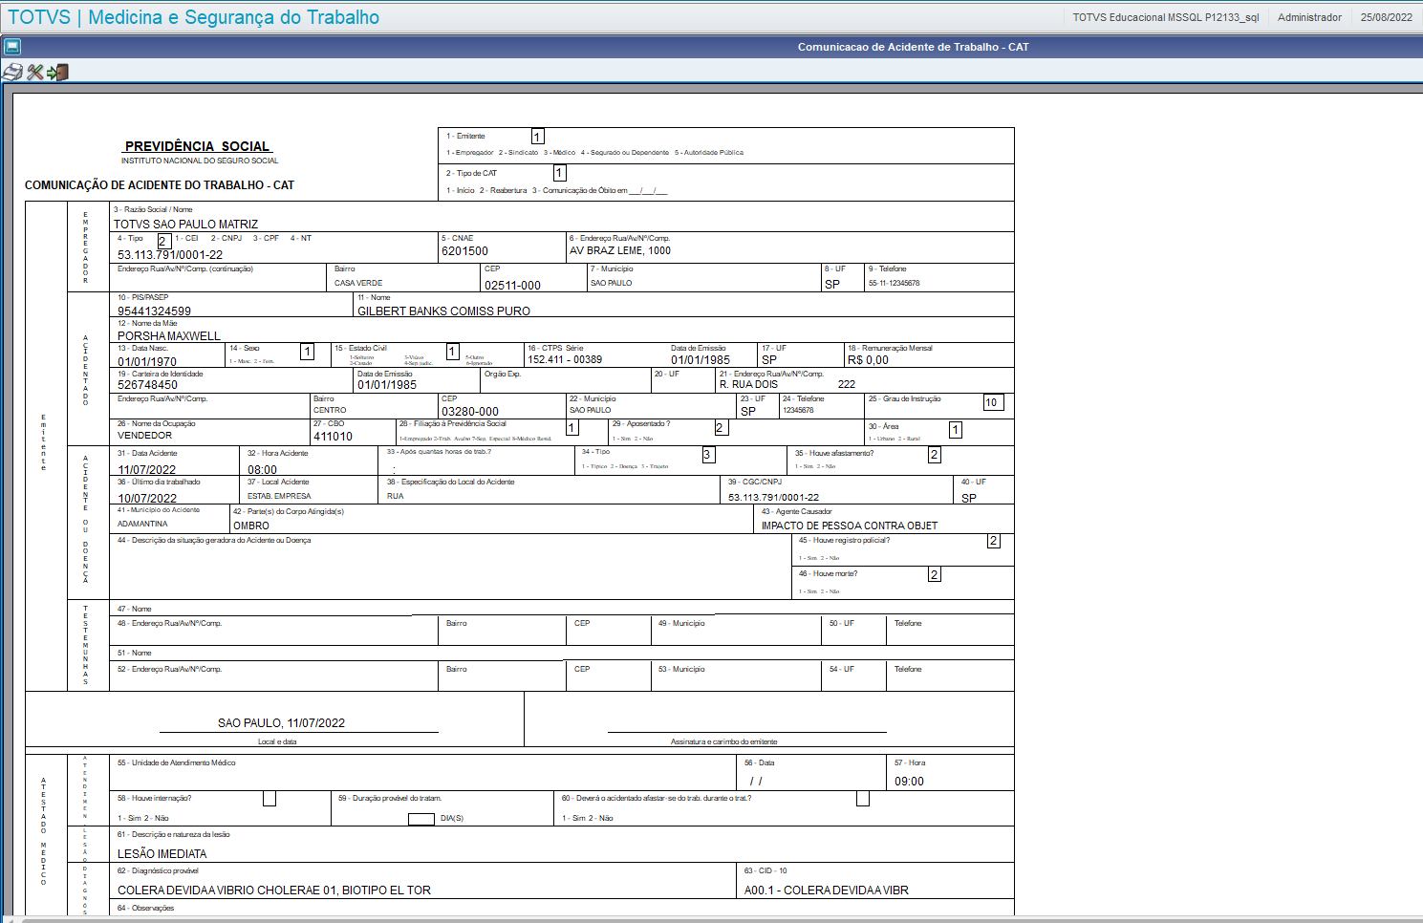
Task: Click the Houve registro policial code box
Action: click(994, 541)
